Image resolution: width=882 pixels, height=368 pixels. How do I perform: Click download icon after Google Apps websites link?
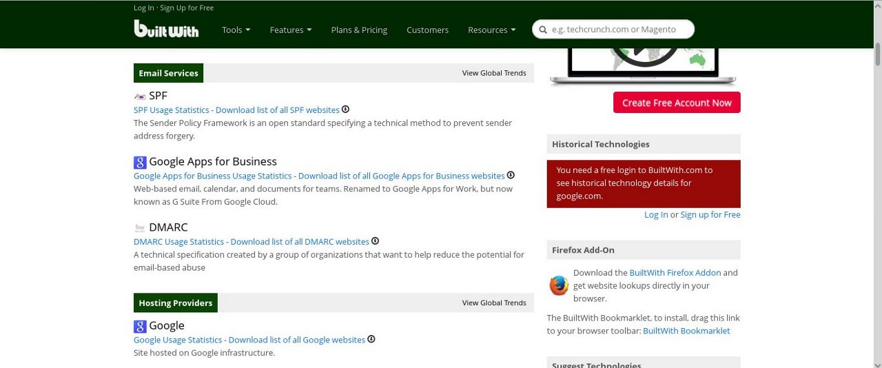click(x=511, y=175)
